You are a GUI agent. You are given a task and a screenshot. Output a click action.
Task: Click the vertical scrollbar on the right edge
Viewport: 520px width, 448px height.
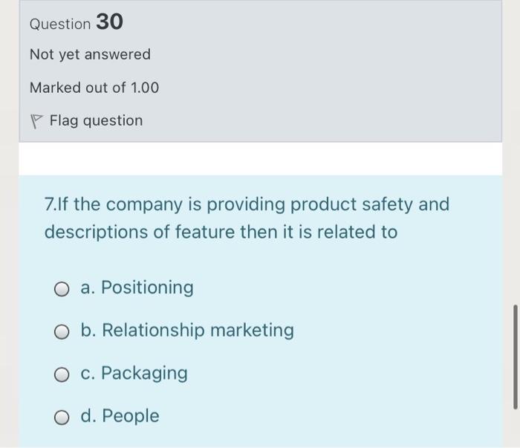[x=515, y=355]
